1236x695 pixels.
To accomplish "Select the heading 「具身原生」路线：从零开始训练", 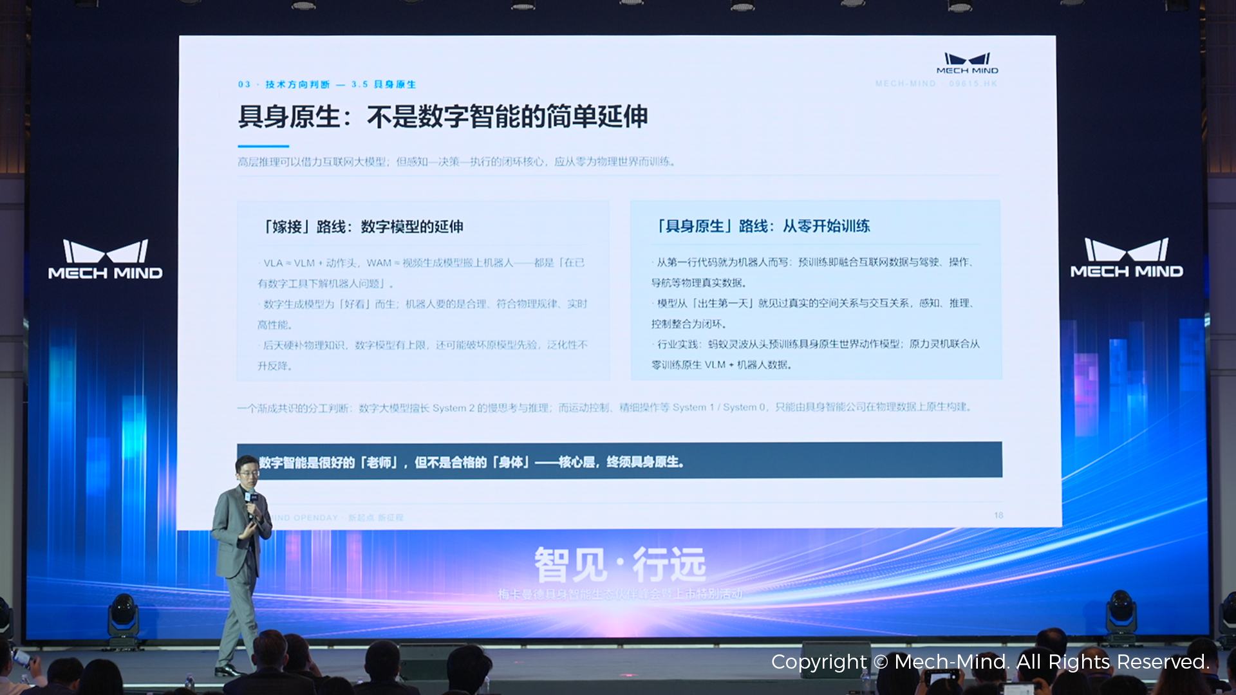I will tap(762, 226).
